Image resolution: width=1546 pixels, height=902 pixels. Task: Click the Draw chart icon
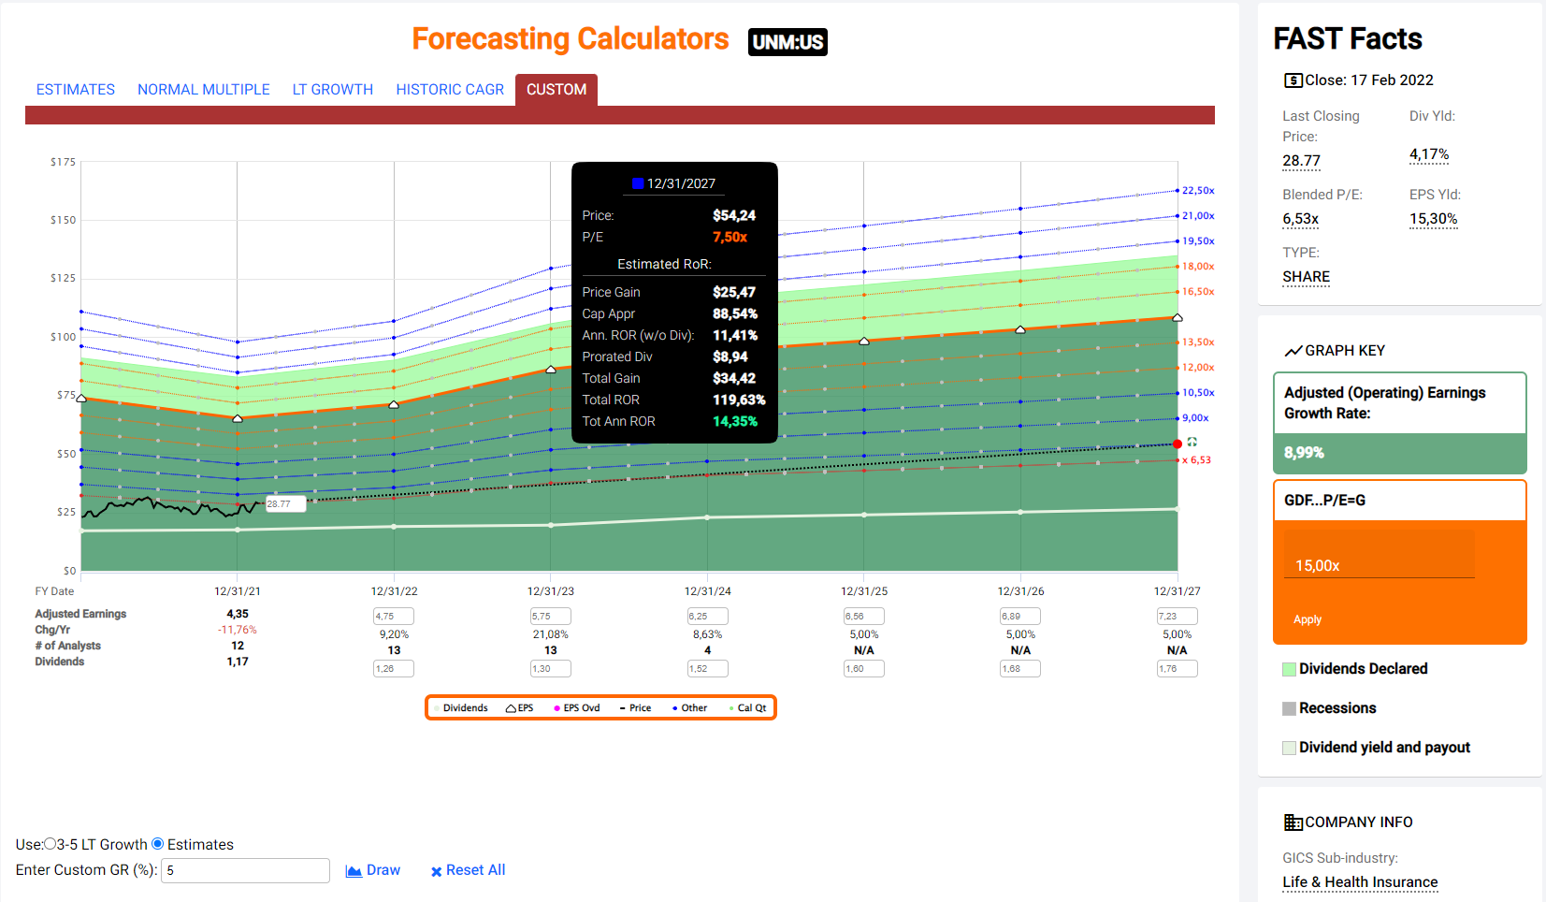(x=354, y=871)
